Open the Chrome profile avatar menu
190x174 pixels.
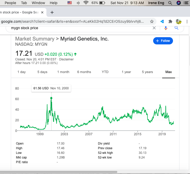pos(178,21)
